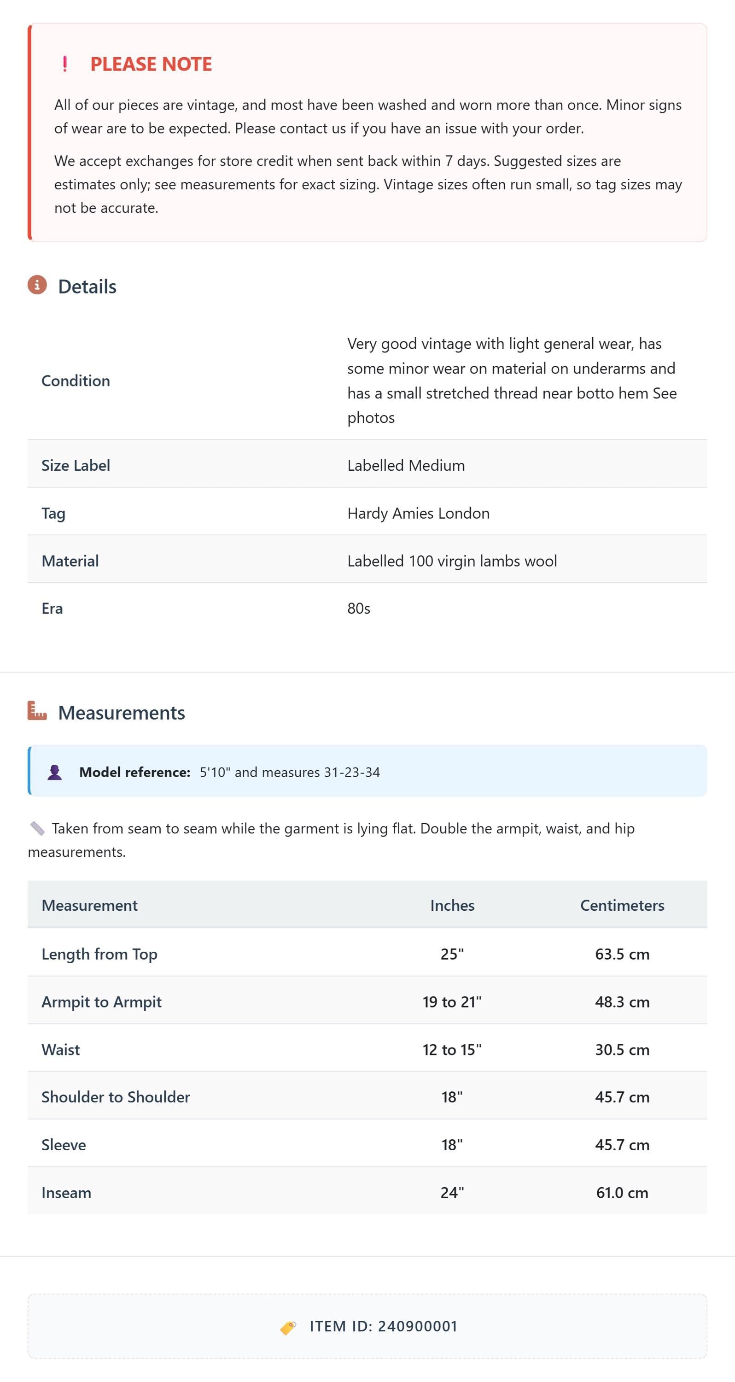This screenshot has height=1382, width=735.
Task: Click the purple model silhouette icon
Action: coord(55,772)
